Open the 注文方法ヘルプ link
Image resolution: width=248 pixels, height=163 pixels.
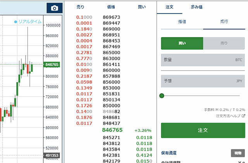[228, 116]
